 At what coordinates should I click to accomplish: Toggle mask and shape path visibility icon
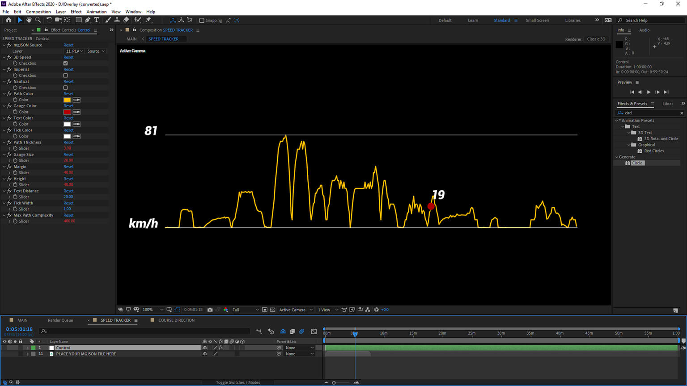coord(177,310)
